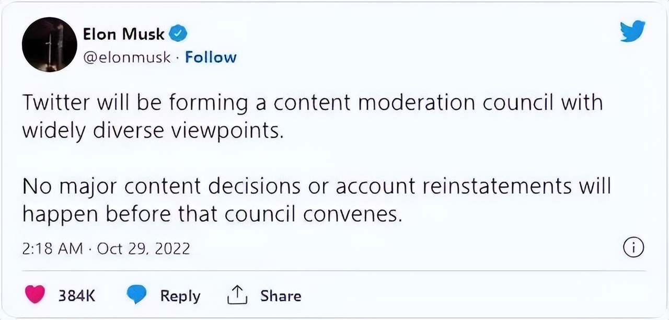The width and height of the screenshot is (669, 320).
Task: Click the verified blue checkmark badge
Action: [x=178, y=33]
